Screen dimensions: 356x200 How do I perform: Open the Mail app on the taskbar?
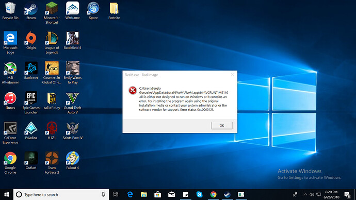[x=172, y=194]
